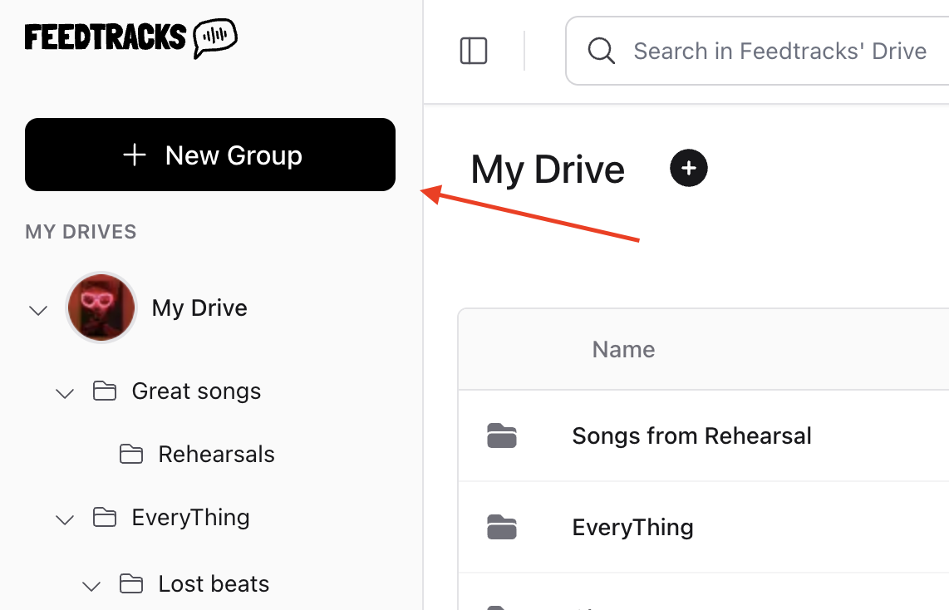Viewport: 949px width, 610px height.
Task: Collapse the My Drive tree
Action: click(38, 309)
